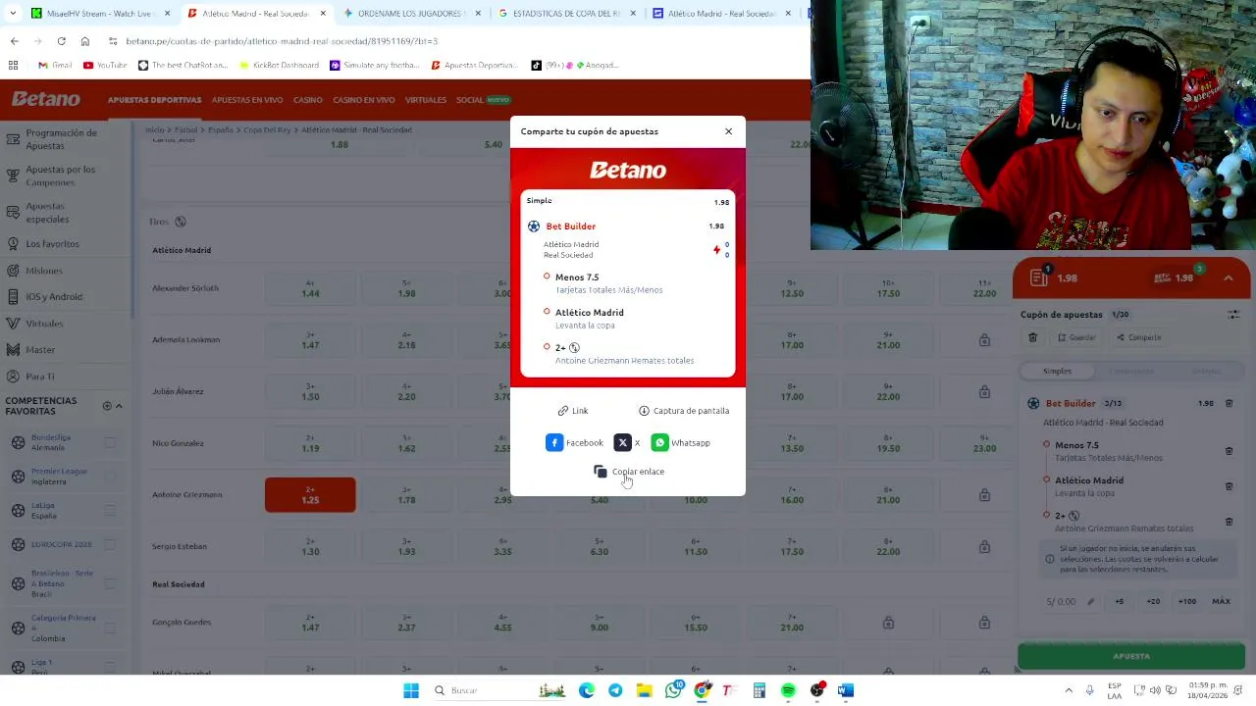Viewport: 1256px width, 706px height.
Task: Select Alexander Sorloth 4+ odds 1.44
Action: click(310, 288)
